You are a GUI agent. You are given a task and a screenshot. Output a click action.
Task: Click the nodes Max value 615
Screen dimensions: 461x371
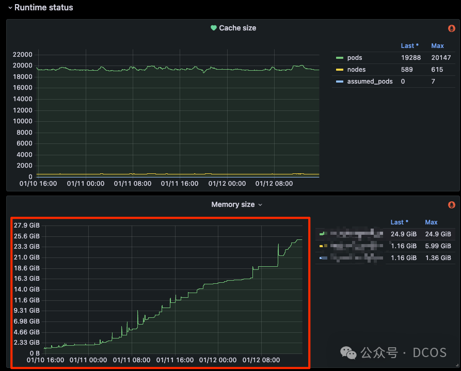[x=437, y=70]
